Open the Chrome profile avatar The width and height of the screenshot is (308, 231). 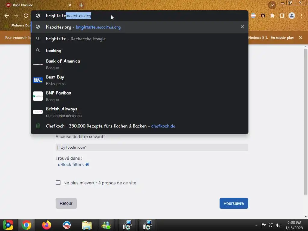tap(292, 16)
